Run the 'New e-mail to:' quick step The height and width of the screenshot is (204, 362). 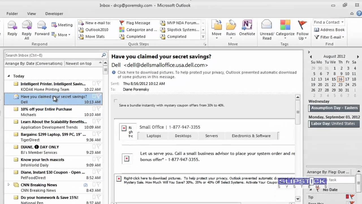click(x=95, y=23)
